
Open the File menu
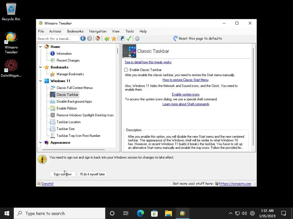pos(41,31)
